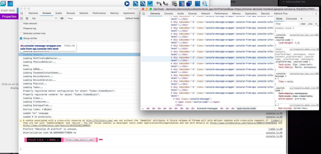Screen dimensions: 321x154
Task: Click the film strip icon with minus
Action: pyautogui.click(x=174, y=3)
